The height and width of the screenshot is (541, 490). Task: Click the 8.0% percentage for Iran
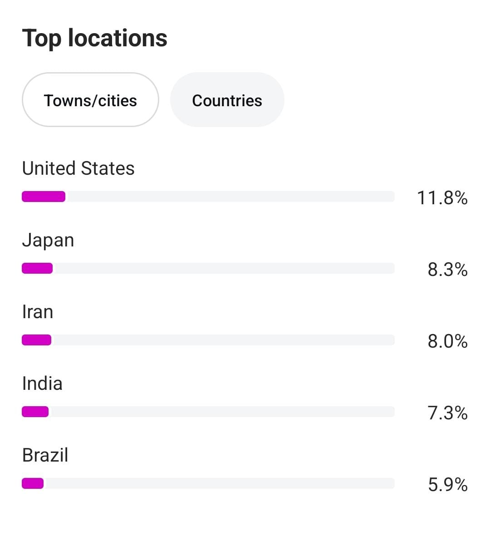click(447, 341)
